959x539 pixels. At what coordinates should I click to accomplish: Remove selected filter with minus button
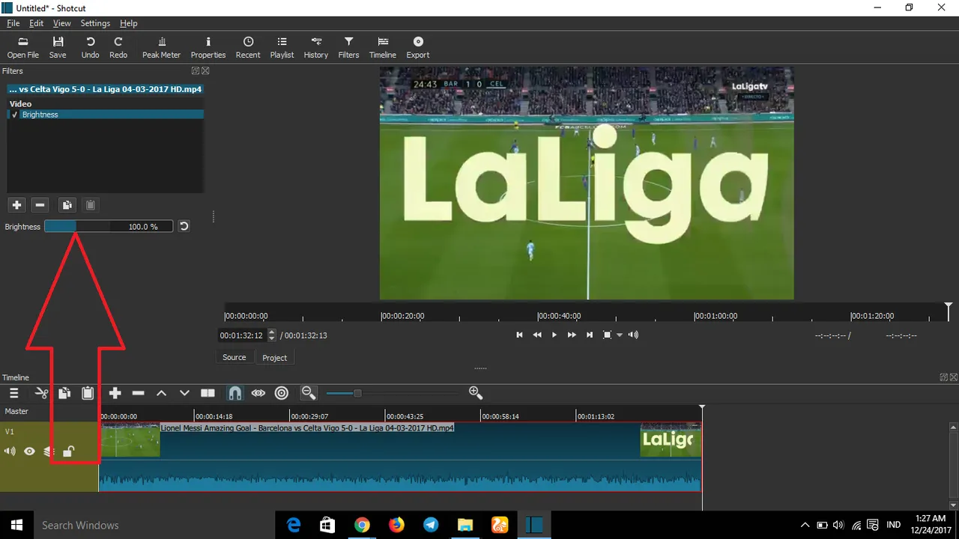(x=40, y=205)
